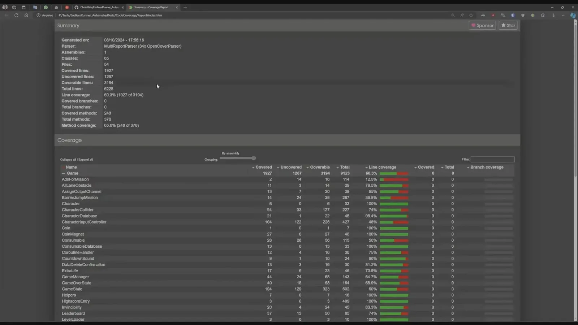This screenshot has height=325, width=578.
Task: Sort by the Uncovered column arrow
Action: [x=278, y=168]
